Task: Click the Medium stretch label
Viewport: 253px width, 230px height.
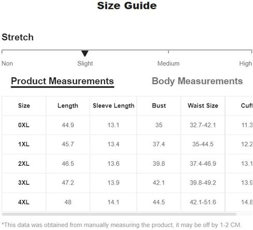Action: (x=168, y=63)
